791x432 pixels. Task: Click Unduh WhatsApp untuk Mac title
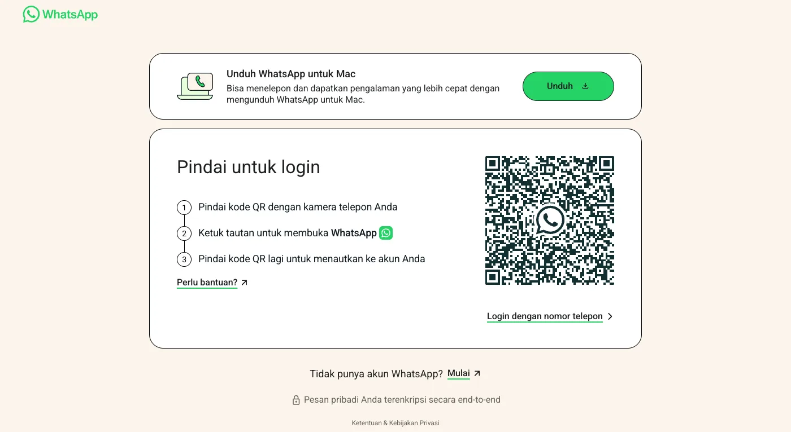pyautogui.click(x=291, y=74)
